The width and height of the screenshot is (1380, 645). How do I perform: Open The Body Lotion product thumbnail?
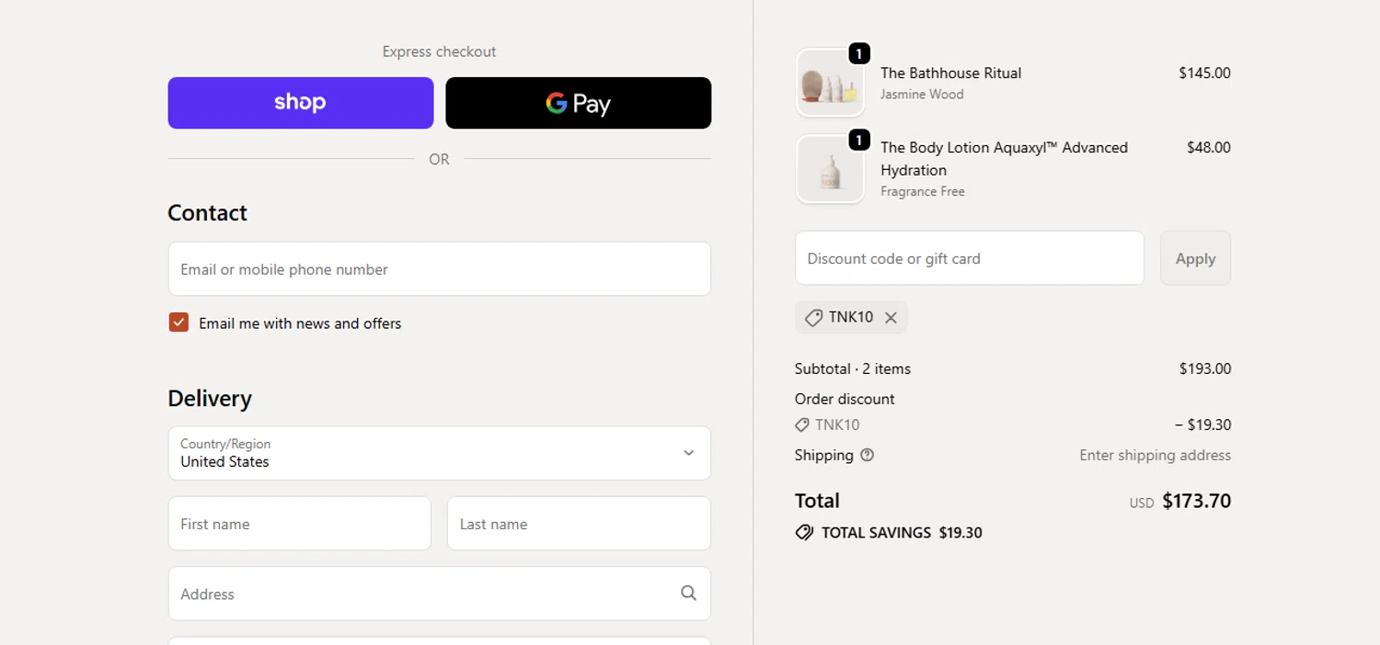[830, 169]
